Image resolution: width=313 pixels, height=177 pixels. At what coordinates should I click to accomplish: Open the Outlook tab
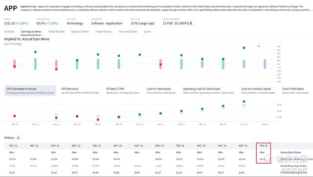[x=9, y=31]
